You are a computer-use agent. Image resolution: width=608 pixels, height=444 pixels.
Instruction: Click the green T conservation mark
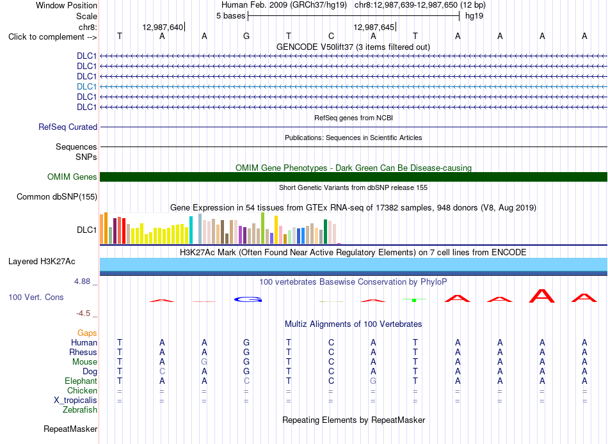click(414, 300)
